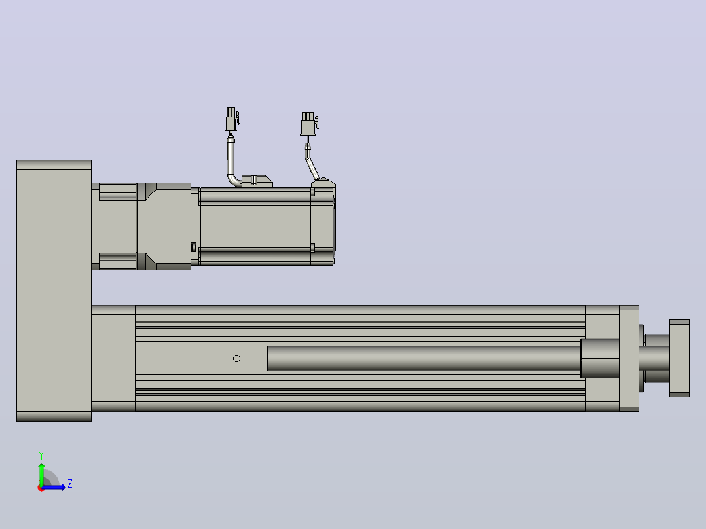Select the large left end housing block
This screenshot has width=706, height=529.
pyautogui.click(x=54, y=291)
